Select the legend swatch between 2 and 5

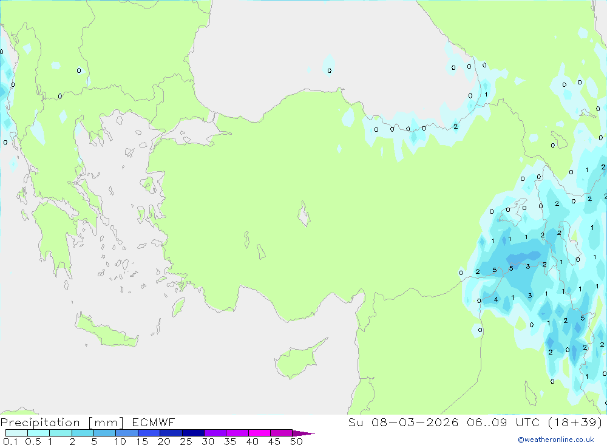83,433
